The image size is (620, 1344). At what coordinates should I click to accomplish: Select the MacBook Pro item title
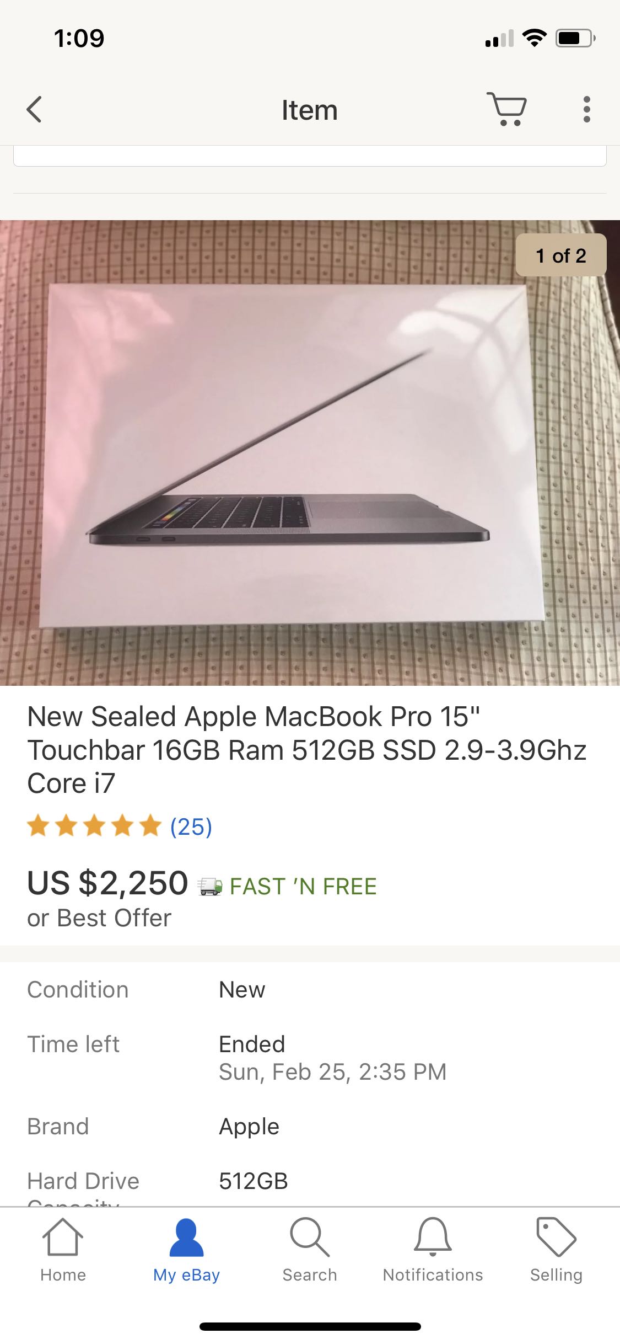pos(307,750)
